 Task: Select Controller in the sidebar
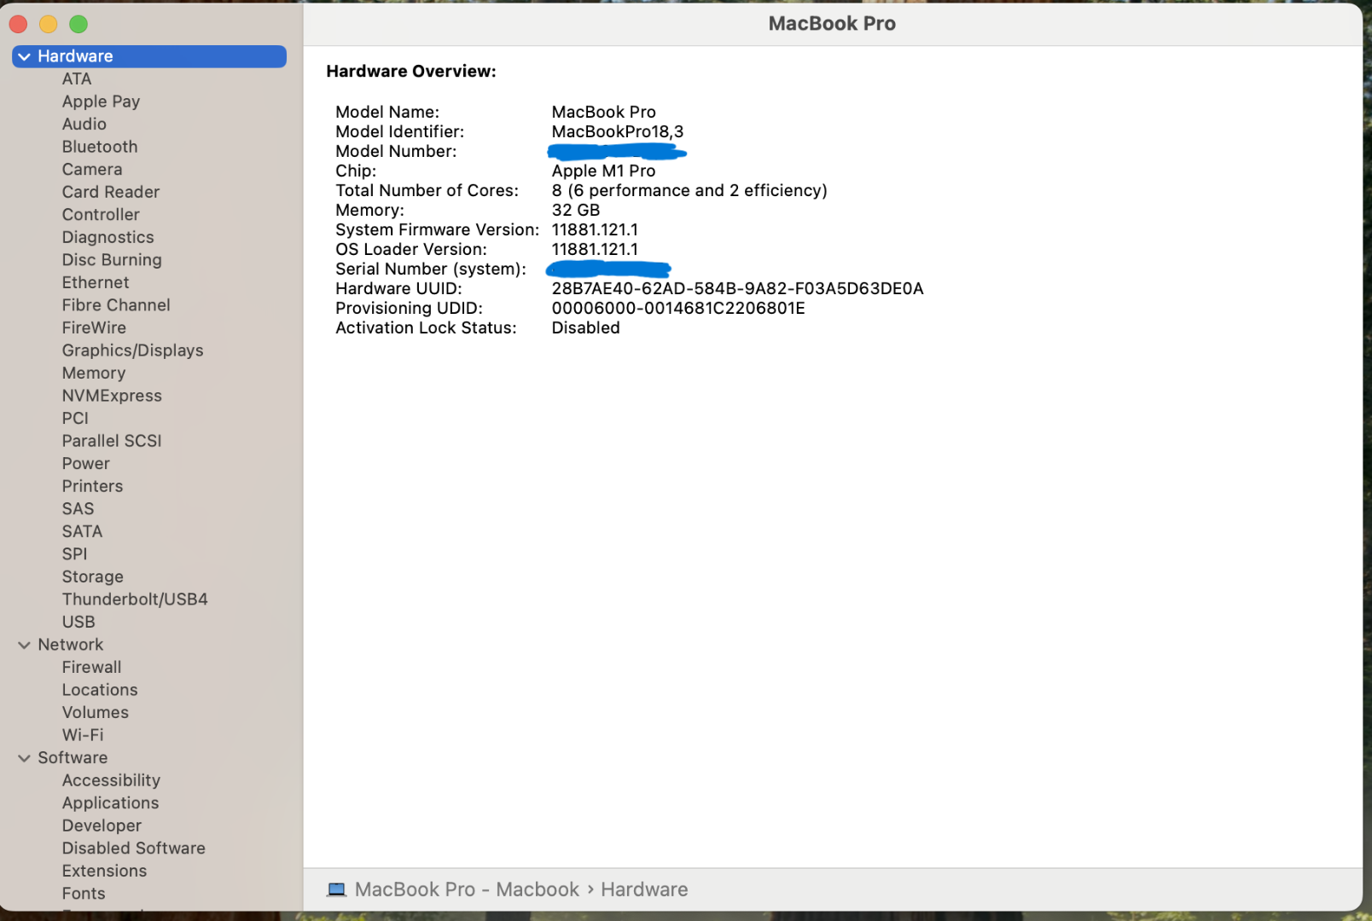click(101, 214)
